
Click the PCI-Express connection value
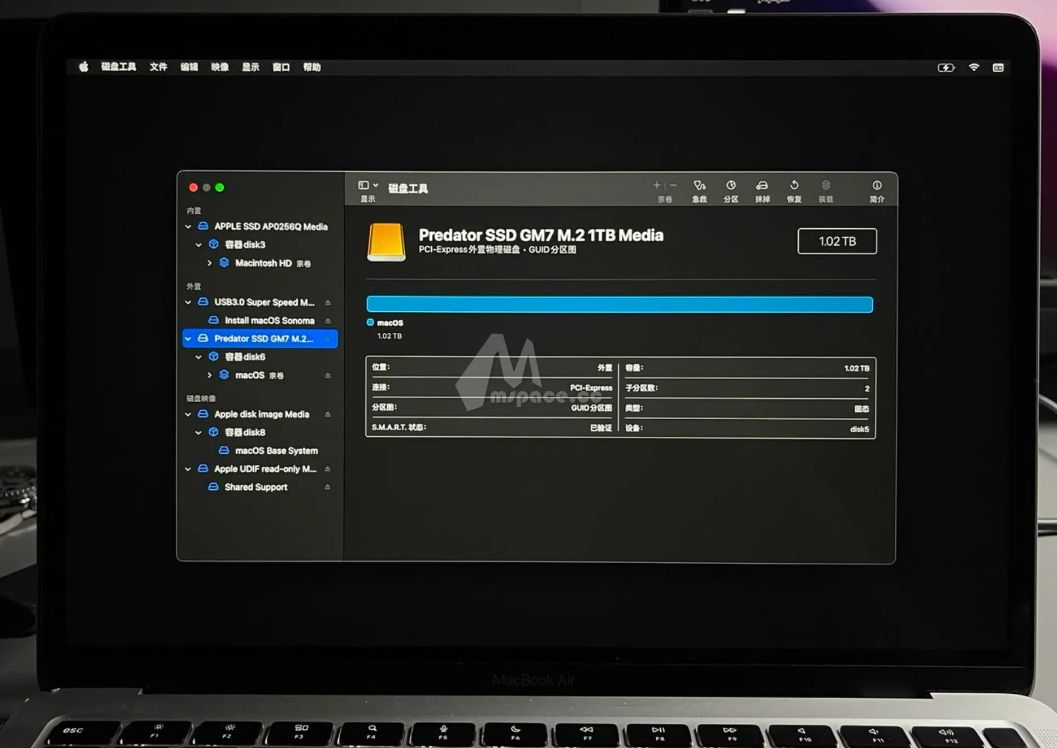click(591, 388)
